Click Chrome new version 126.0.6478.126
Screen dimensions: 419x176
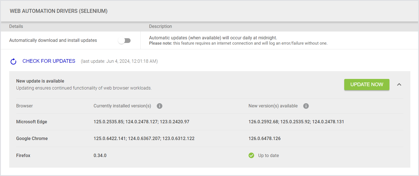click(264, 139)
